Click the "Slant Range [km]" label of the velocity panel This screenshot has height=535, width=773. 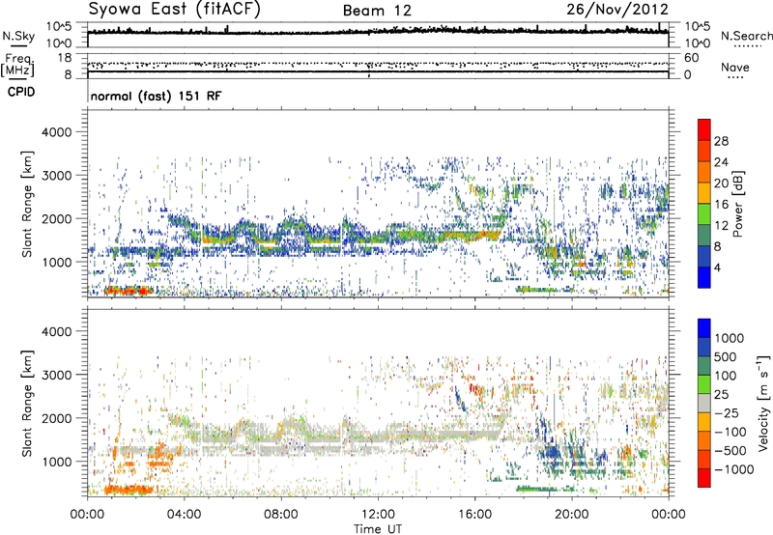point(27,403)
